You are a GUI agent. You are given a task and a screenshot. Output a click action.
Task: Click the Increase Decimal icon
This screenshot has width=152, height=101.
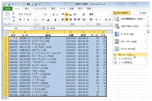(106, 19)
